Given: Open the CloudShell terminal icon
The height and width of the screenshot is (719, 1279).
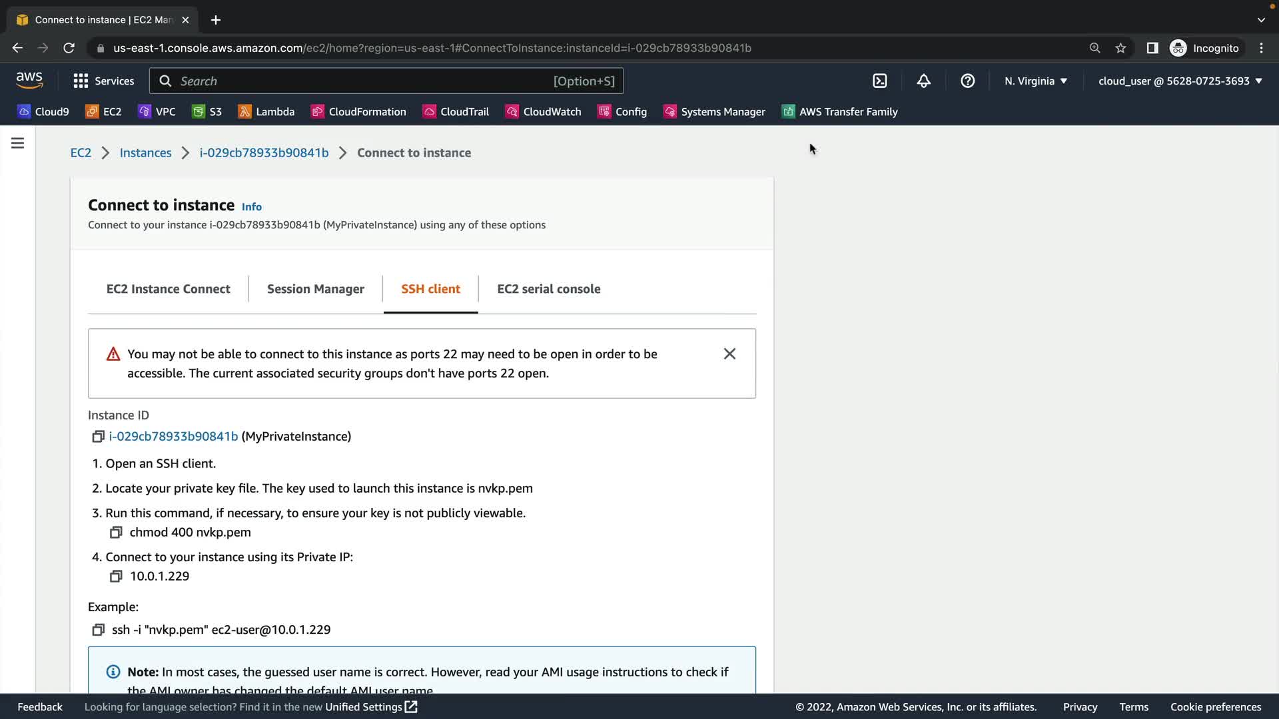Looking at the screenshot, I should 879,81.
